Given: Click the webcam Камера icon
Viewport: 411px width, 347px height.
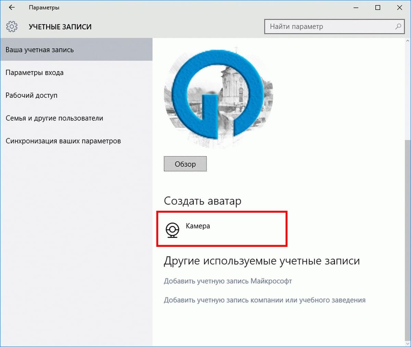Looking at the screenshot, I should point(172,230).
